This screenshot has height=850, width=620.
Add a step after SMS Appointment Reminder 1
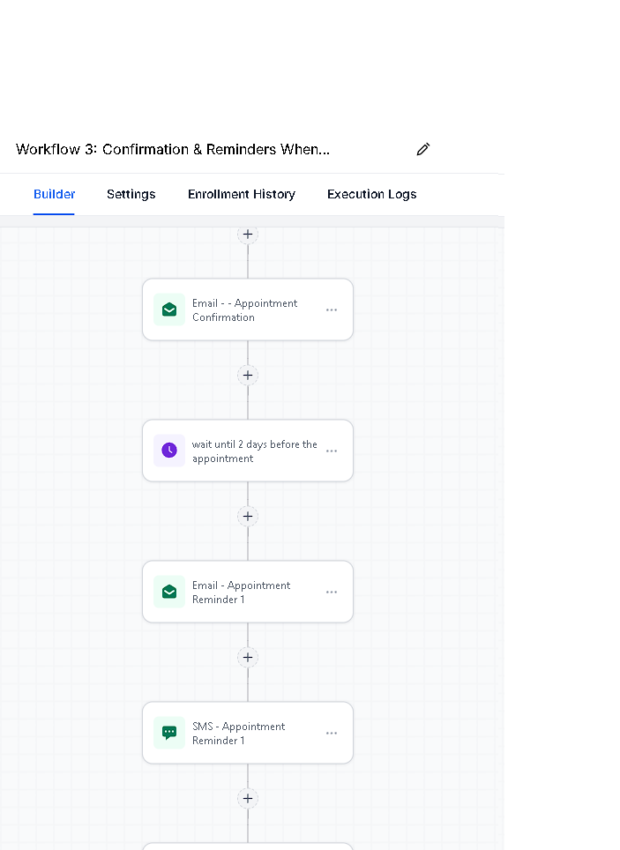[x=248, y=798]
